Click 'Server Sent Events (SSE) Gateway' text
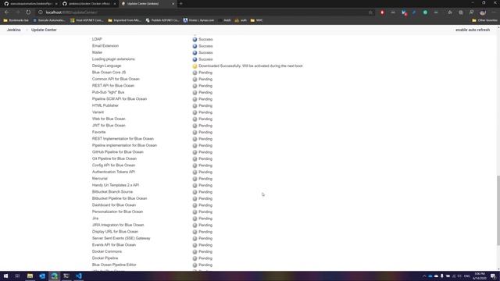Screen dimensions: 500x281 click(x=121, y=238)
